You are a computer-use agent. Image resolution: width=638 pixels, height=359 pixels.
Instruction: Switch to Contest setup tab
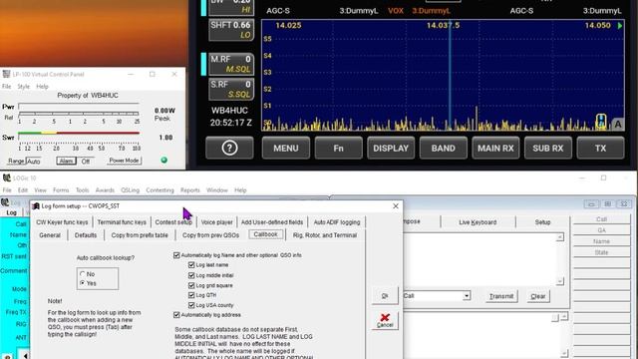pyautogui.click(x=173, y=222)
